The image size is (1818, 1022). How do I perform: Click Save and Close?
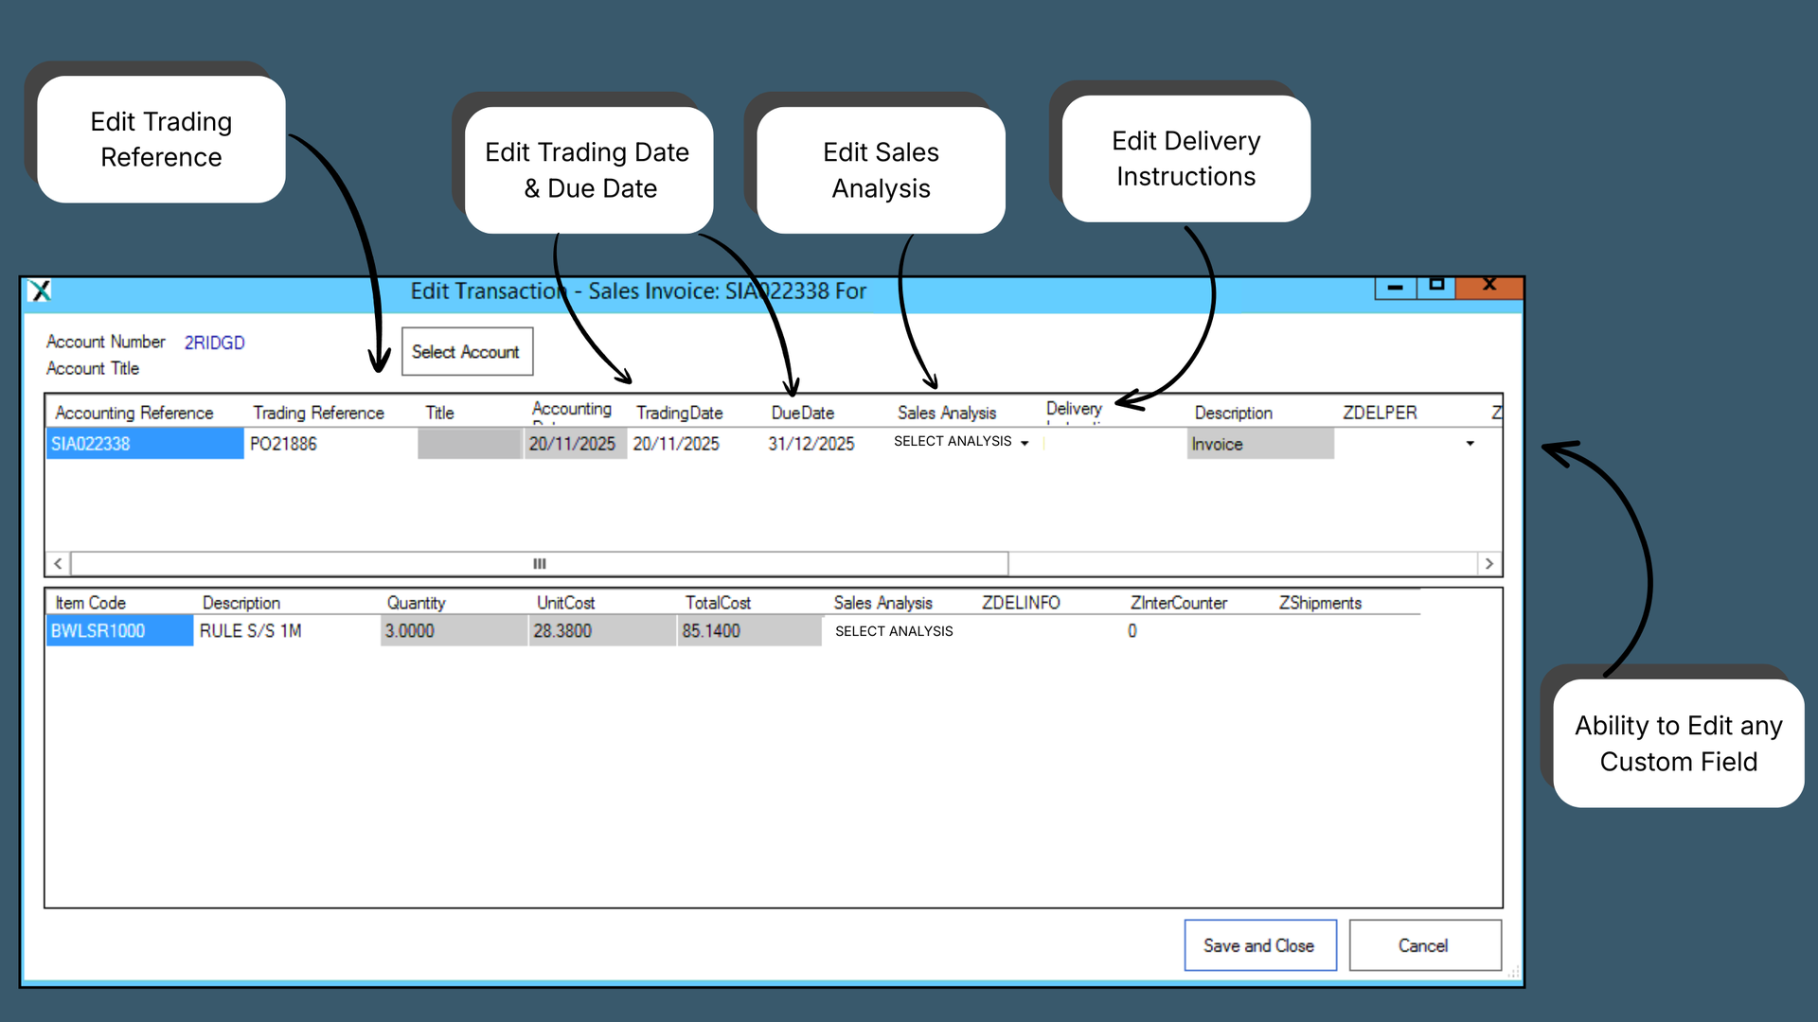point(1259,945)
